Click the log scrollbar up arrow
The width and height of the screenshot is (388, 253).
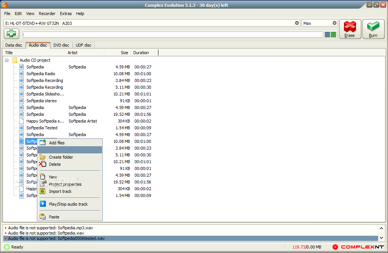click(x=381, y=228)
